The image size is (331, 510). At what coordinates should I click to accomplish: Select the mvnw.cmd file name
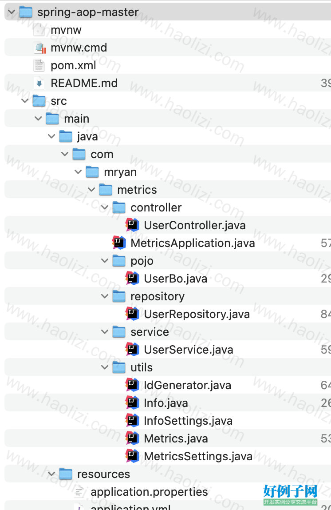[79, 48]
